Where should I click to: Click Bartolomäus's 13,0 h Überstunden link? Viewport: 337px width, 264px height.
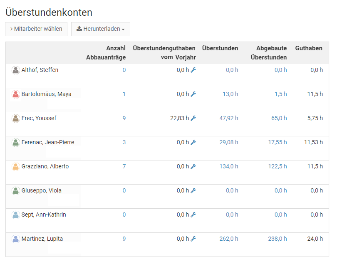pyautogui.click(x=230, y=94)
